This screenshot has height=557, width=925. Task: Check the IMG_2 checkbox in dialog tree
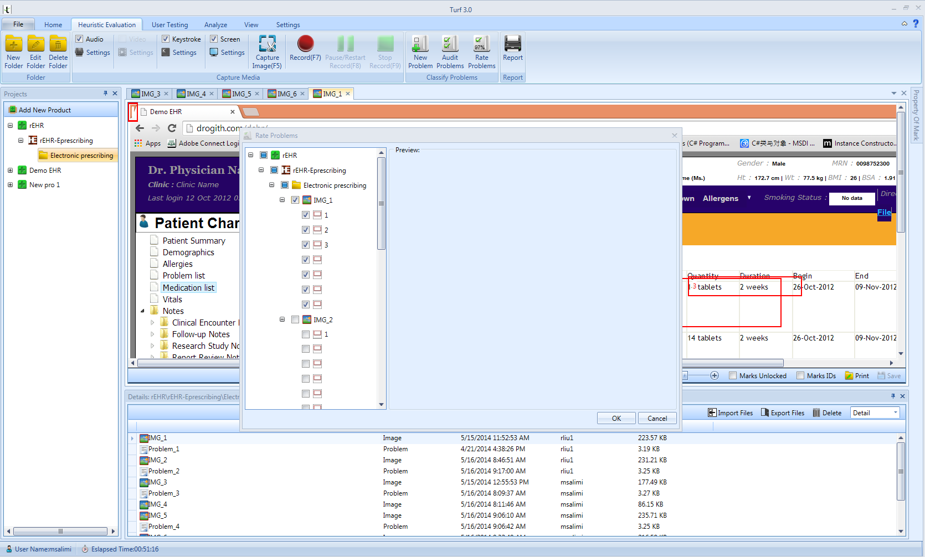(x=295, y=319)
